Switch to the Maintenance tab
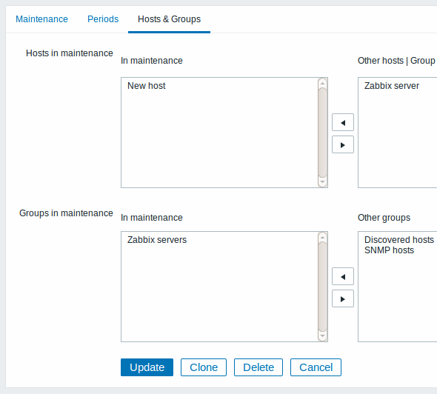 coord(41,19)
